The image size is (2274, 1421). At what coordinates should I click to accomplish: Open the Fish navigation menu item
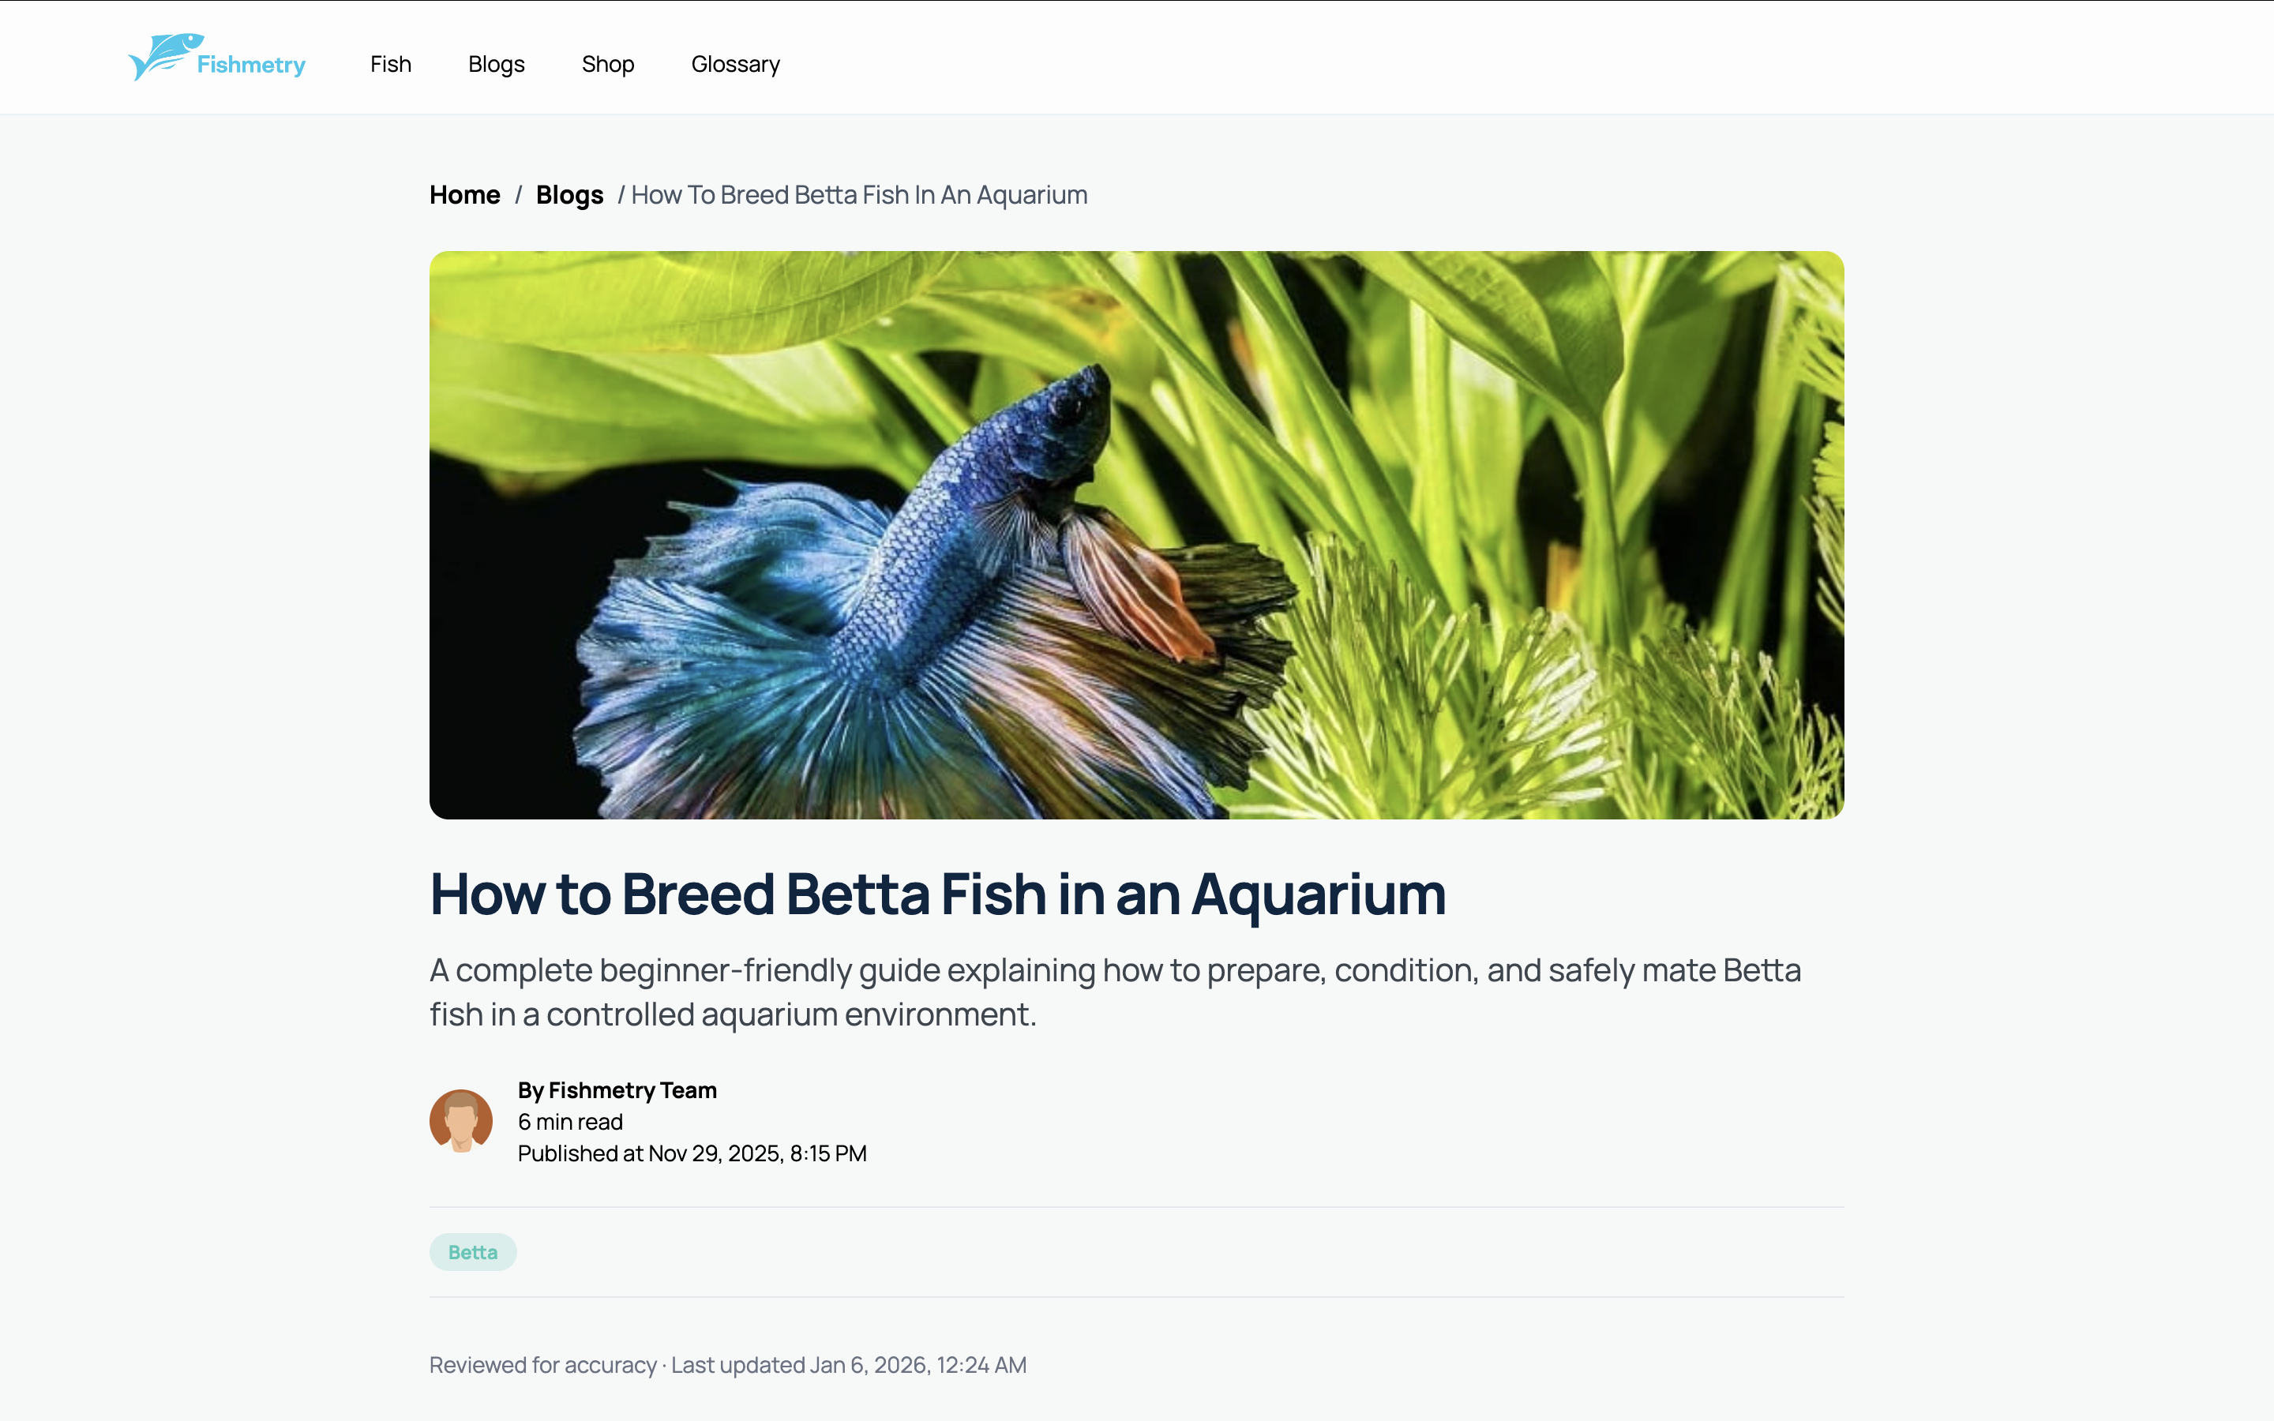tap(390, 64)
